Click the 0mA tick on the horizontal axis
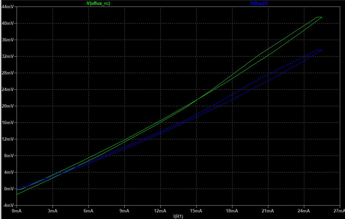 click(17, 211)
